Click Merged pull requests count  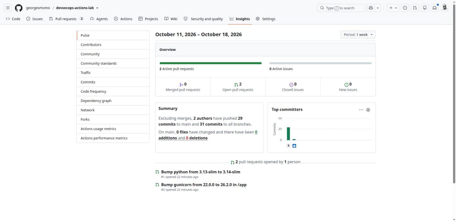(x=183, y=87)
